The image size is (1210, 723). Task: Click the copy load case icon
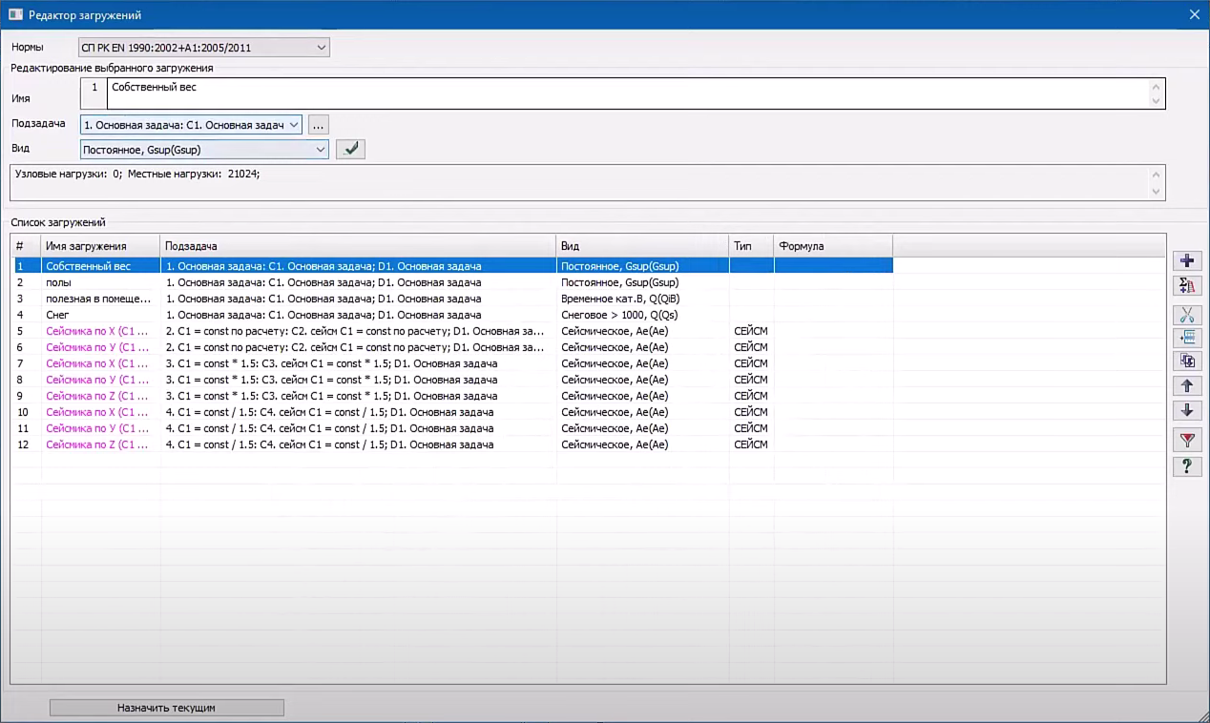[1186, 361]
